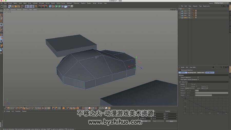The image size is (231, 130).
Task: Activate the Scale tool
Action: click(x=16, y=6)
